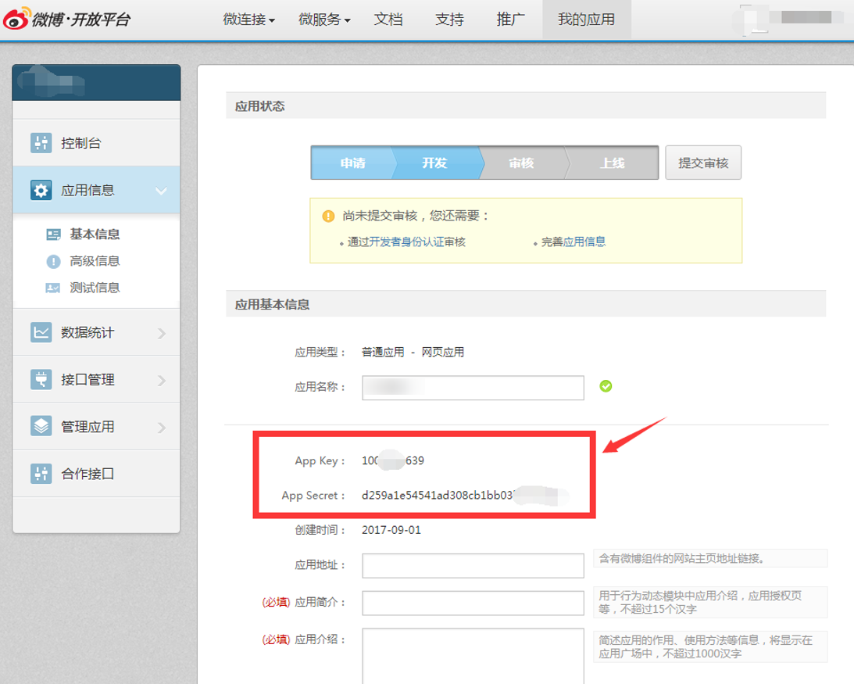This screenshot has height=684, width=854.
Task: Click the green checkmark beside 应用名称
Action: (x=606, y=386)
